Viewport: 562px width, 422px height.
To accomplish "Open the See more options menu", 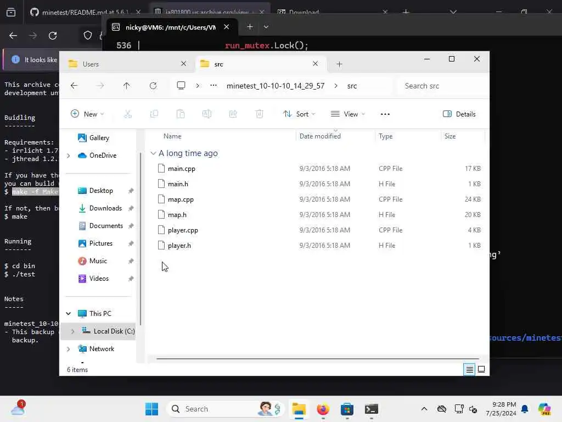I will pyautogui.click(x=385, y=114).
